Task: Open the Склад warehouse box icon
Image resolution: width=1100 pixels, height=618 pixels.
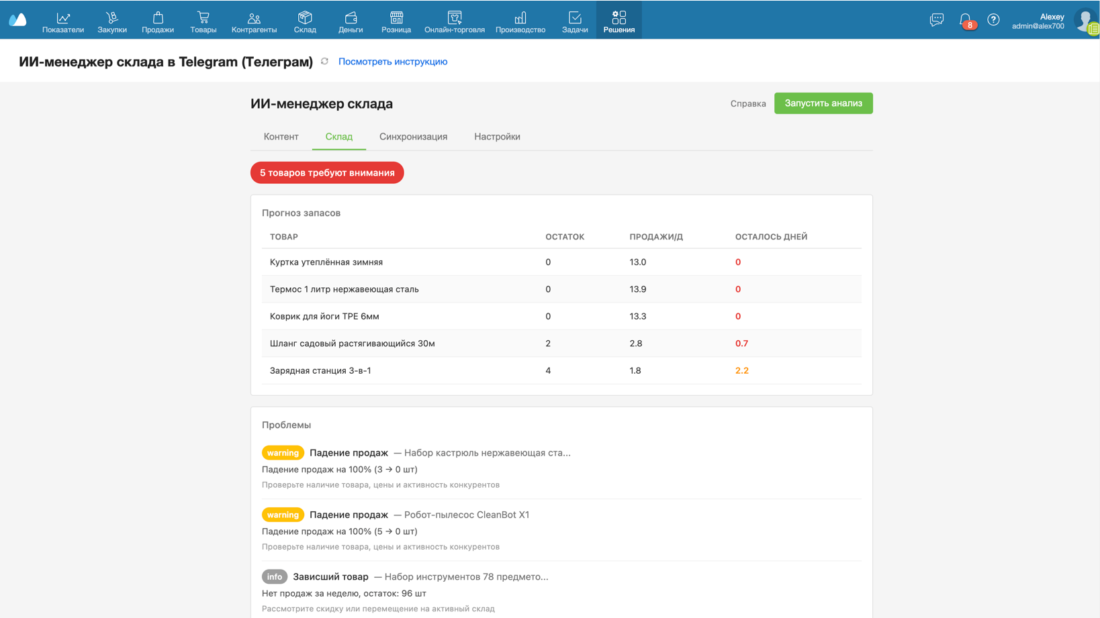Action: tap(305, 17)
